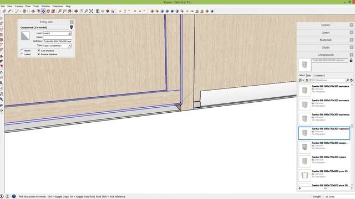Select the Line pencil tool
This screenshot has width=355, height=199.
[x=9, y=11]
